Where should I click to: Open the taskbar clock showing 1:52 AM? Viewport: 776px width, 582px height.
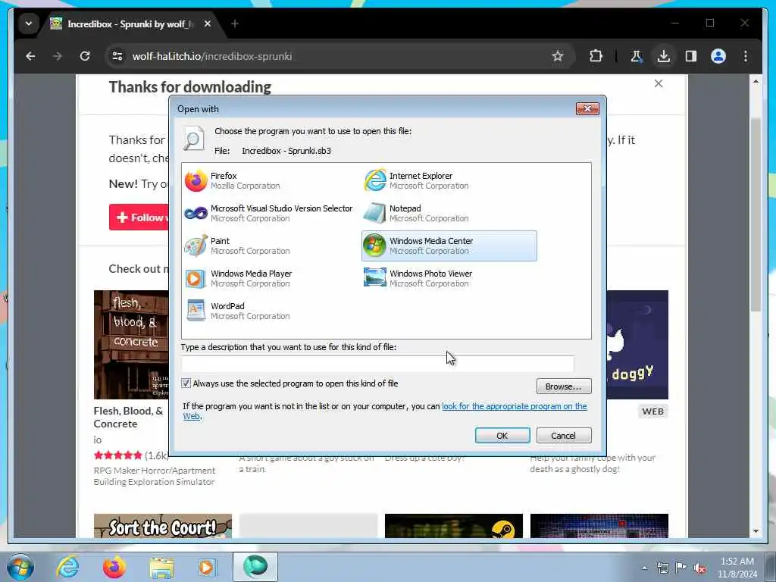pos(737,568)
